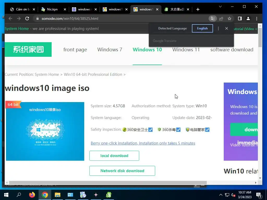Open translate popup three-dot options
The height and width of the screenshot is (200, 267).
(x=218, y=28)
